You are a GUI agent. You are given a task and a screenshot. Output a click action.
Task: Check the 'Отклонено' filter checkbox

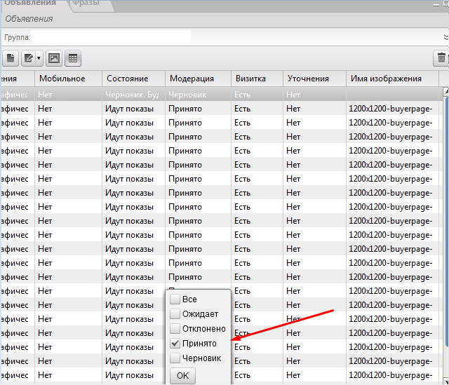coord(175,329)
